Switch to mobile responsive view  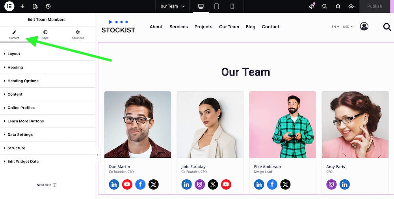(232, 6)
